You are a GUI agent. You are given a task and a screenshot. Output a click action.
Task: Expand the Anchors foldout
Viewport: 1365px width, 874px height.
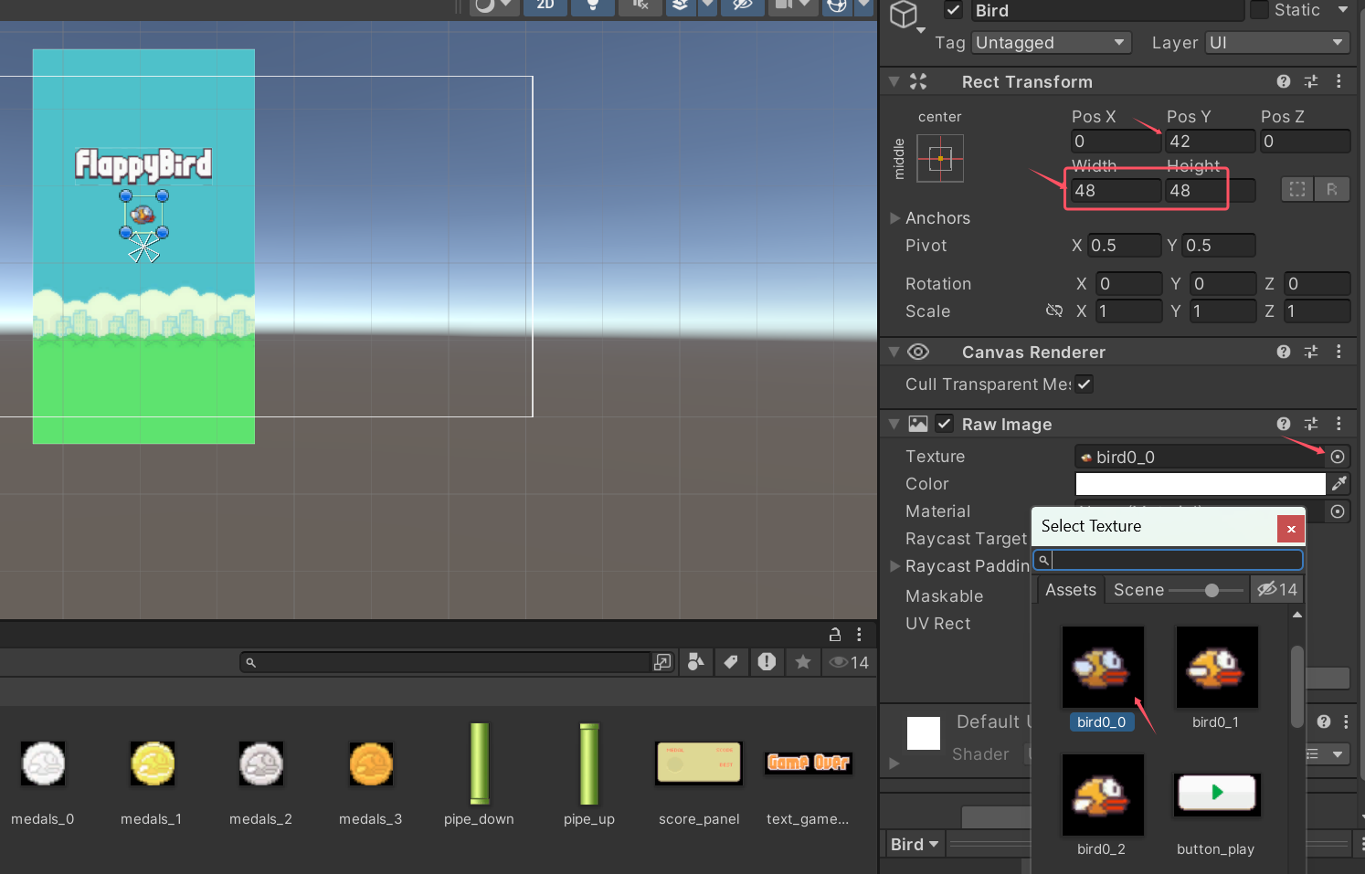[x=895, y=218]
